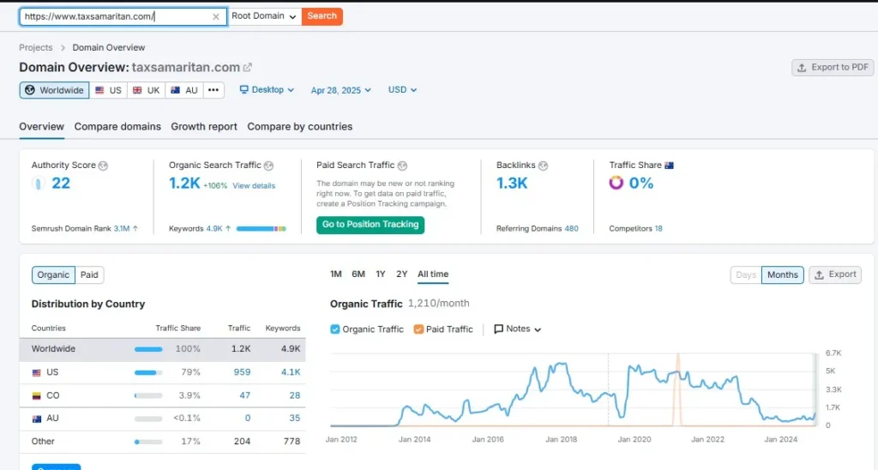Click the info icon beside Authority Score
878x470 pixels.
point(104,166)
